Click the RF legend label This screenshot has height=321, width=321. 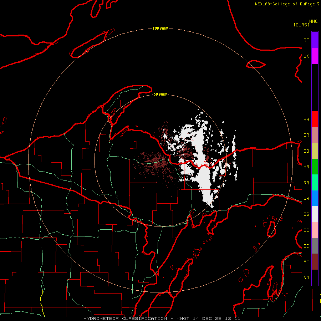pyautogui.click(x=306, y=40)
